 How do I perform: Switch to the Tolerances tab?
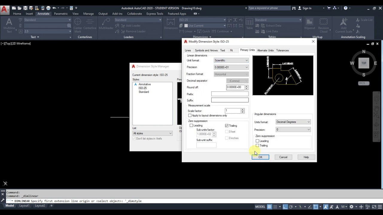click(x=282, y=50)
